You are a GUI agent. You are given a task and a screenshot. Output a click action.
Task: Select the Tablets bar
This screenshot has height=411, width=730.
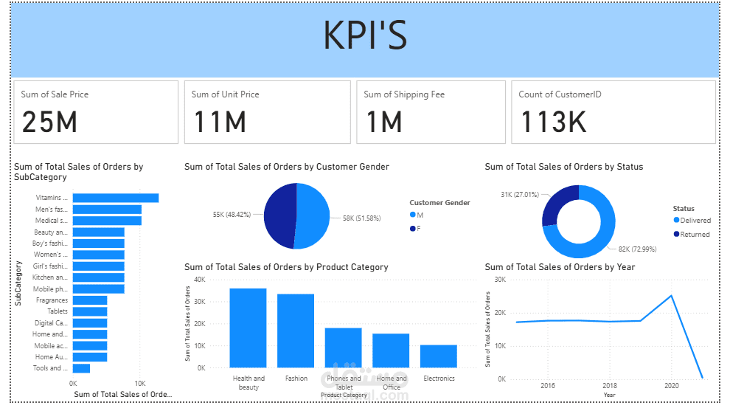[x=90, y=311]
